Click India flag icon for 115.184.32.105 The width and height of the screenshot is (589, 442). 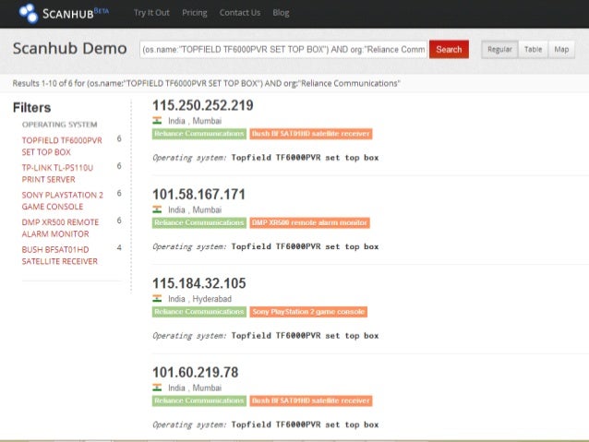pyautogui.click(x=157, y=299)
